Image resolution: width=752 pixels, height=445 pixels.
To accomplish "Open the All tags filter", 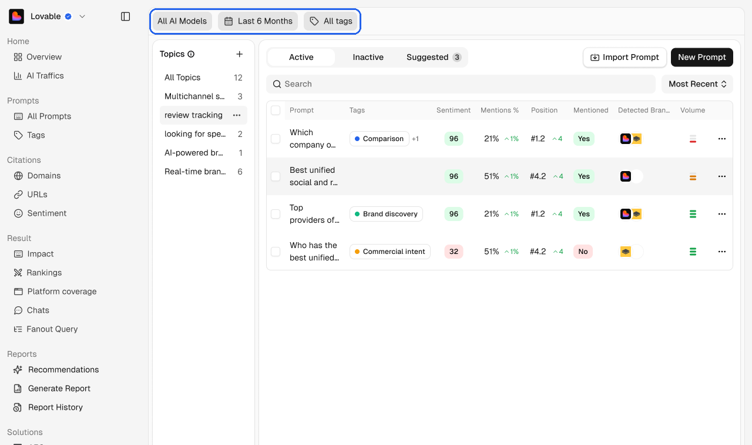I will pos(331,21).
